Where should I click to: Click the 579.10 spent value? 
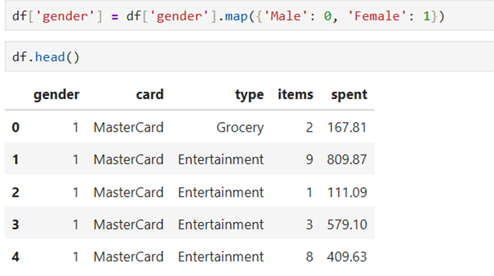pos(347,224)
